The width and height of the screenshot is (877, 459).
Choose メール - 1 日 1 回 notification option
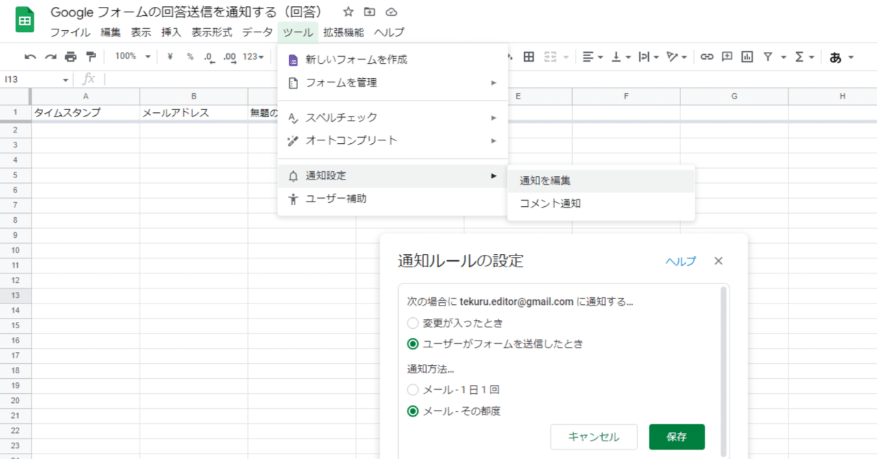click(413, 390)
